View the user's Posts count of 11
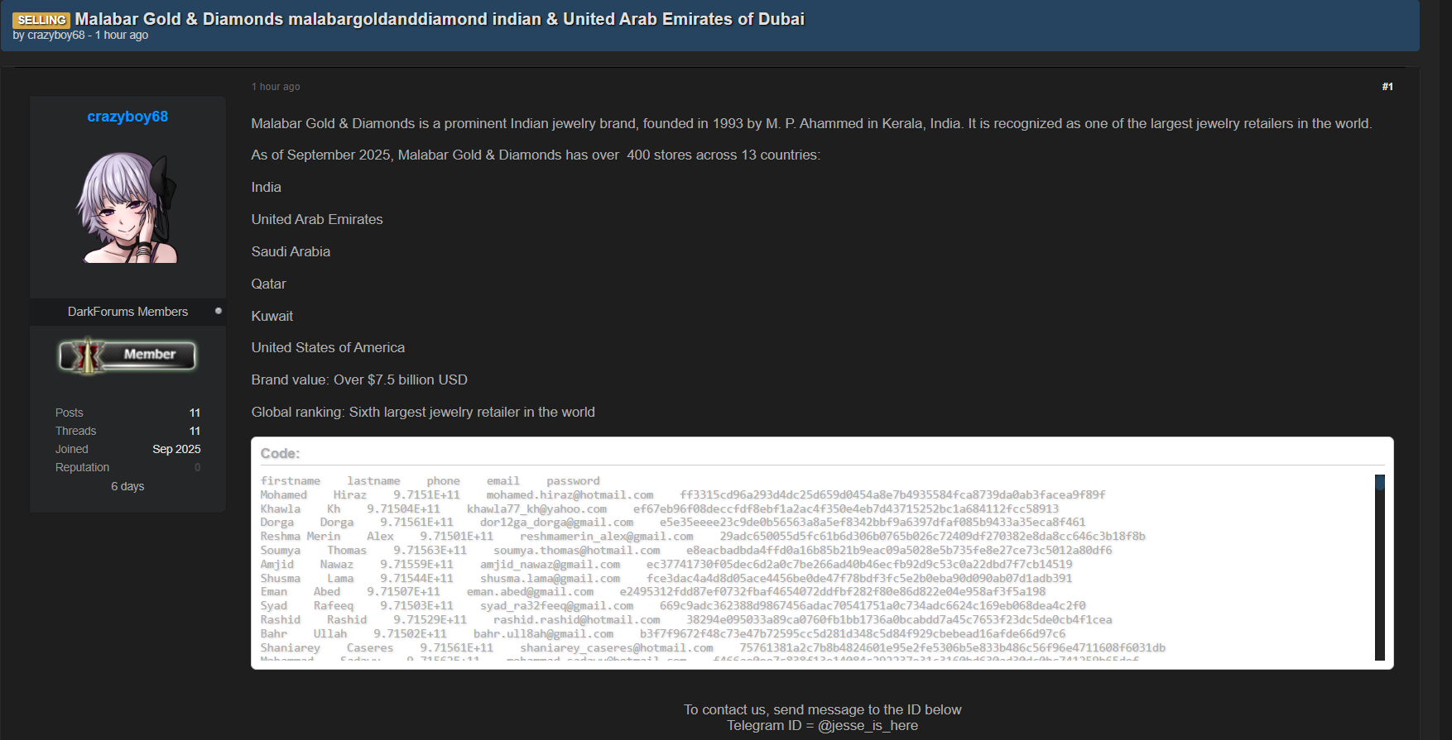1452x740 pixels. 195,413
